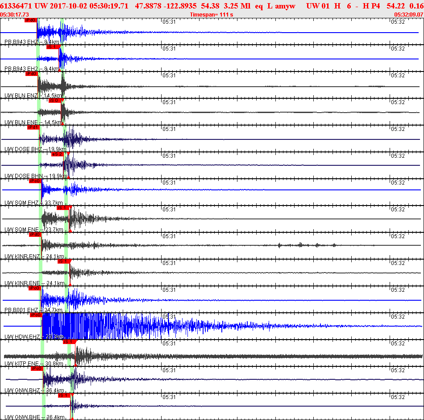Click the iPd0 pick flag on UW KINR ENZ
This screenshot has width=424, height=420.
(x=35, y=235)
